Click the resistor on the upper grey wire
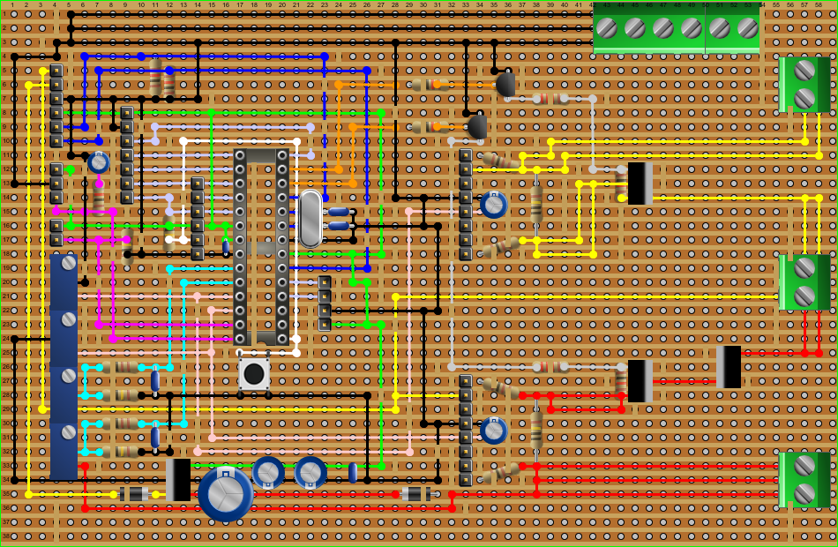 (550, 99)
